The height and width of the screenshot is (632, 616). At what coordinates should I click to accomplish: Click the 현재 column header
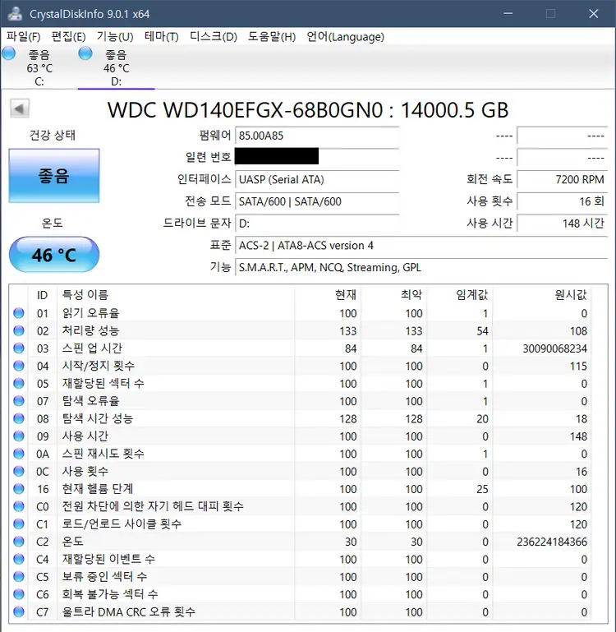[x=328, y=295]
